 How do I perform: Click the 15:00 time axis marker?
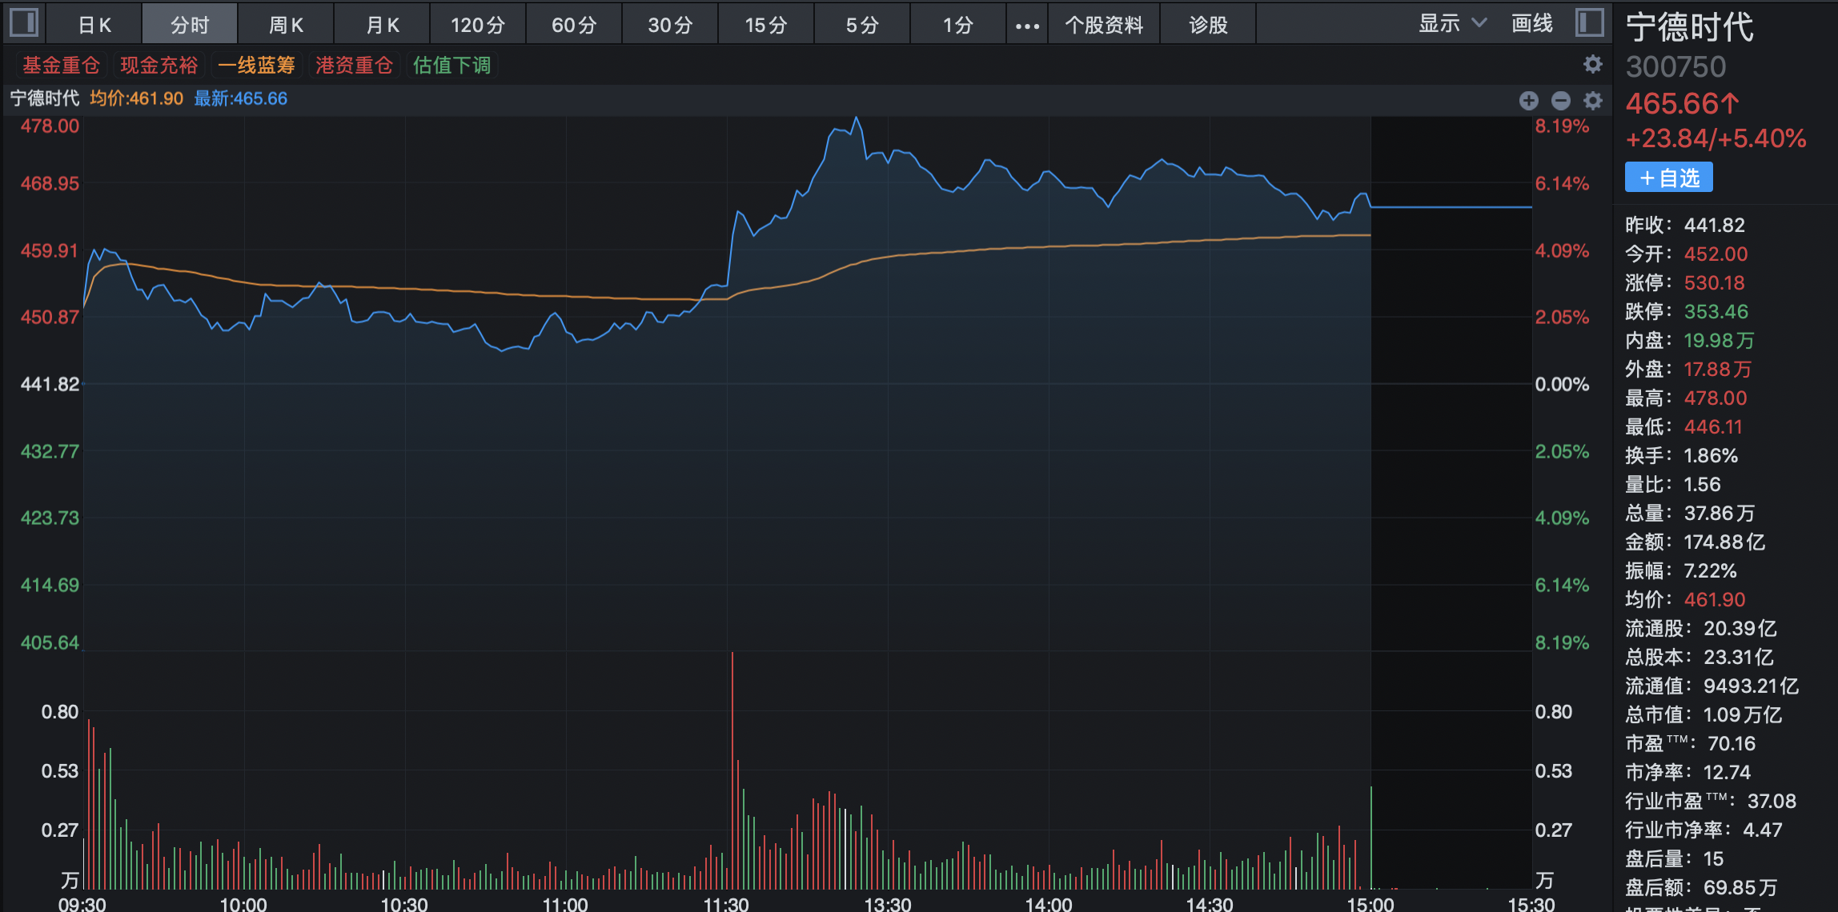[x=1370, y=904]
